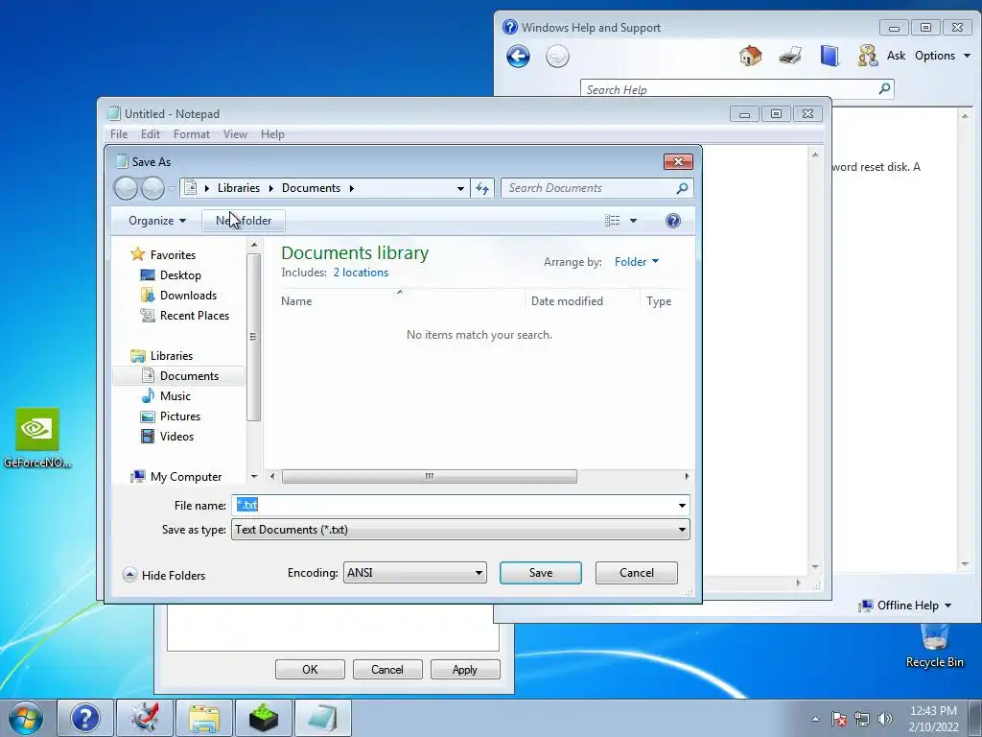Click the Recycle Bin desktop icon
The width and height of the screenshot is (982, 737).
[x=934, y=646]
